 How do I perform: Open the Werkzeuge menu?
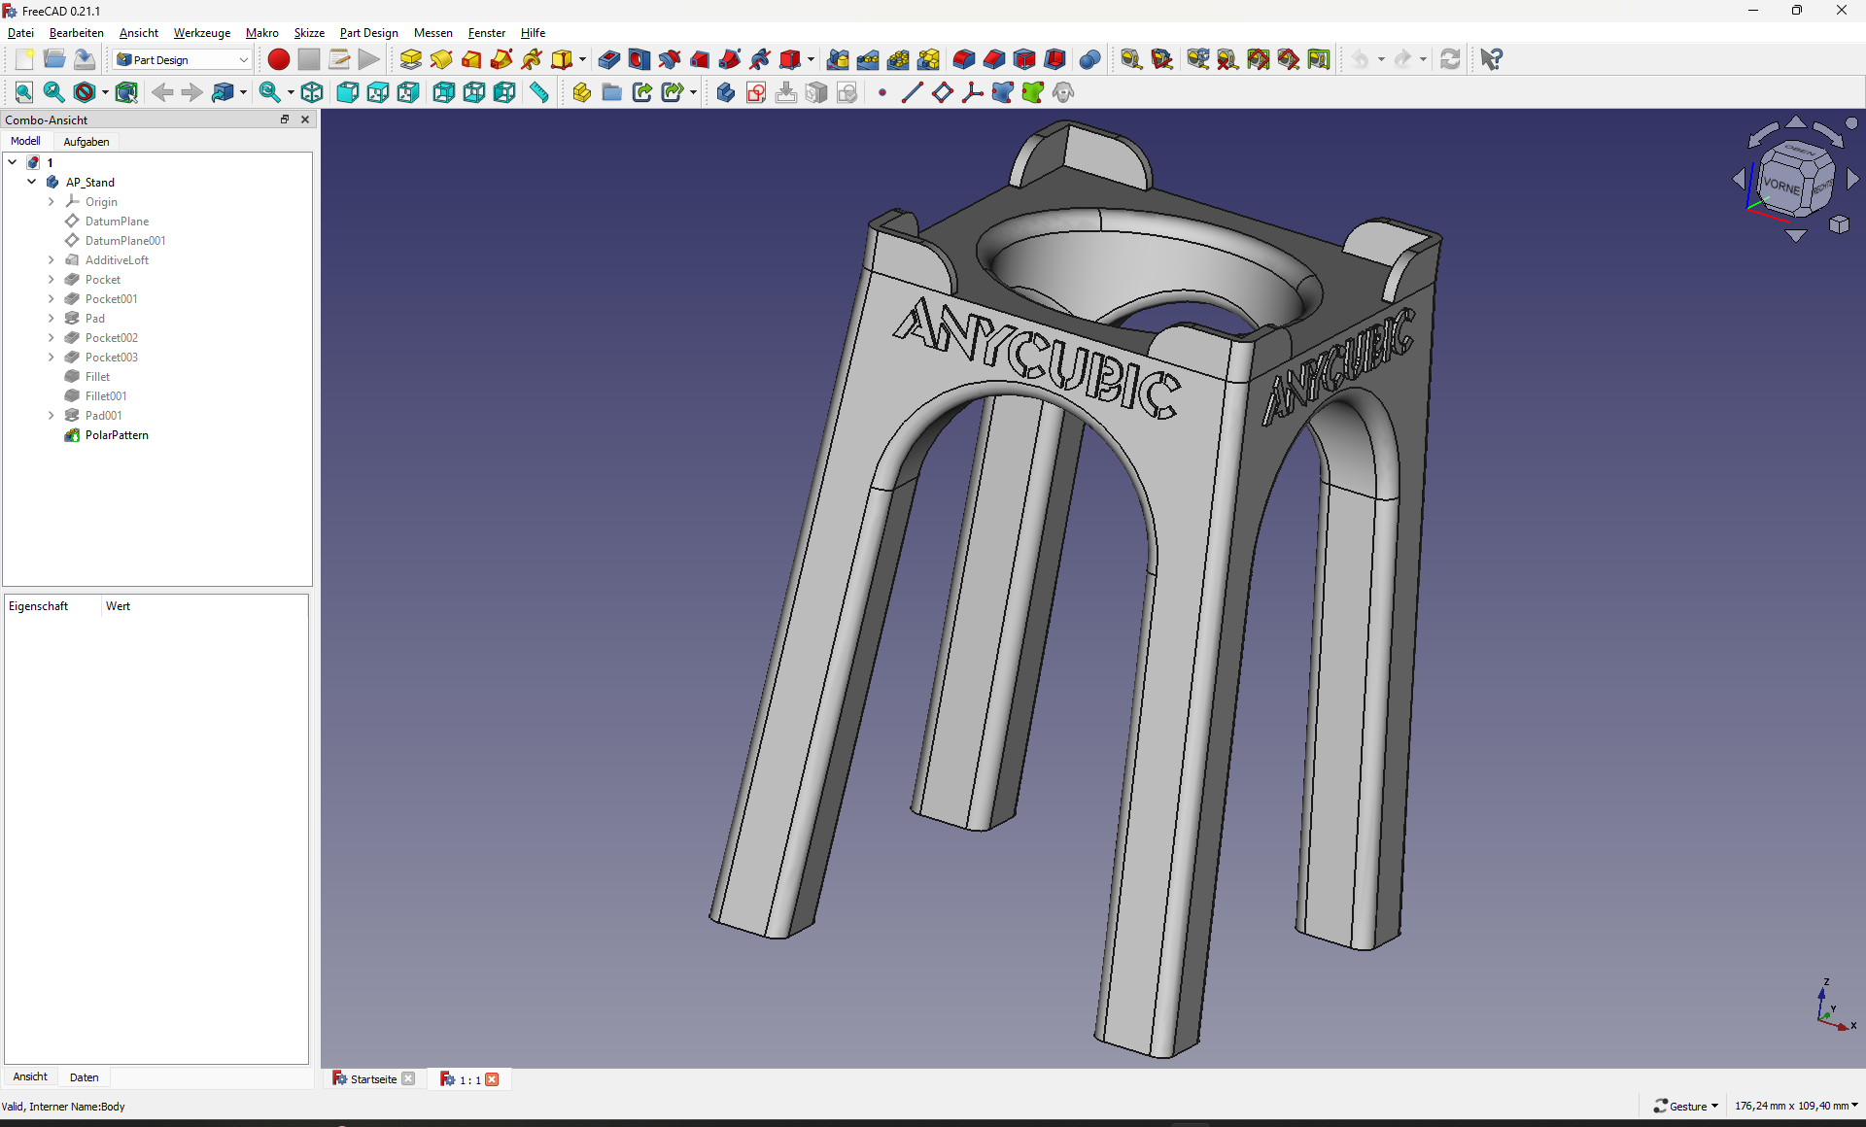click(202, 32)
